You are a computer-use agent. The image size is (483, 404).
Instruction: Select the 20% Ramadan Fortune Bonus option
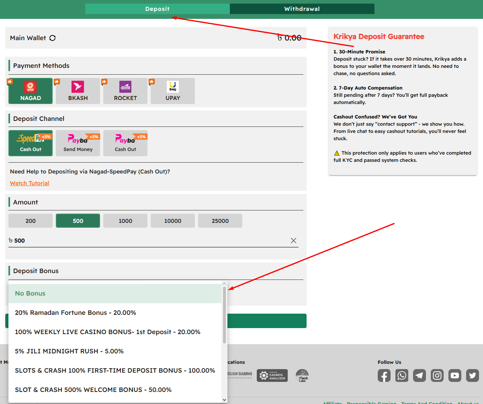[115, 313]
